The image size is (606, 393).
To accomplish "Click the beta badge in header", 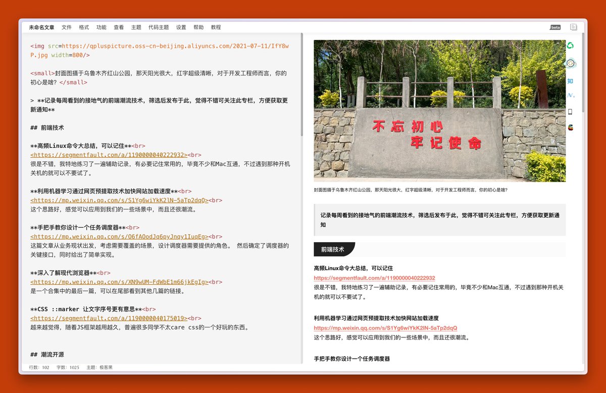I will coord(555,27).
